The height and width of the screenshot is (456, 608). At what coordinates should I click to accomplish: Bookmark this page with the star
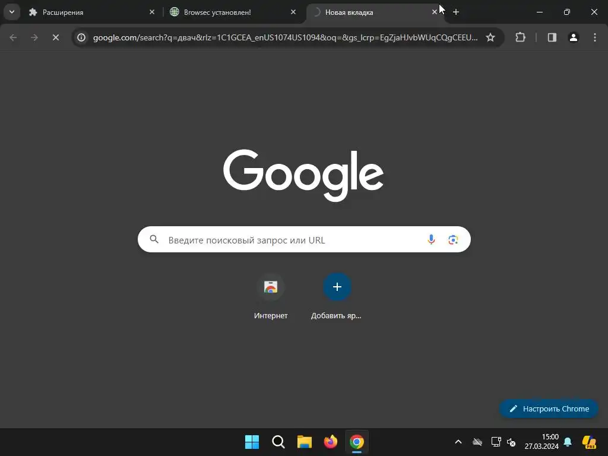[490, 37]
